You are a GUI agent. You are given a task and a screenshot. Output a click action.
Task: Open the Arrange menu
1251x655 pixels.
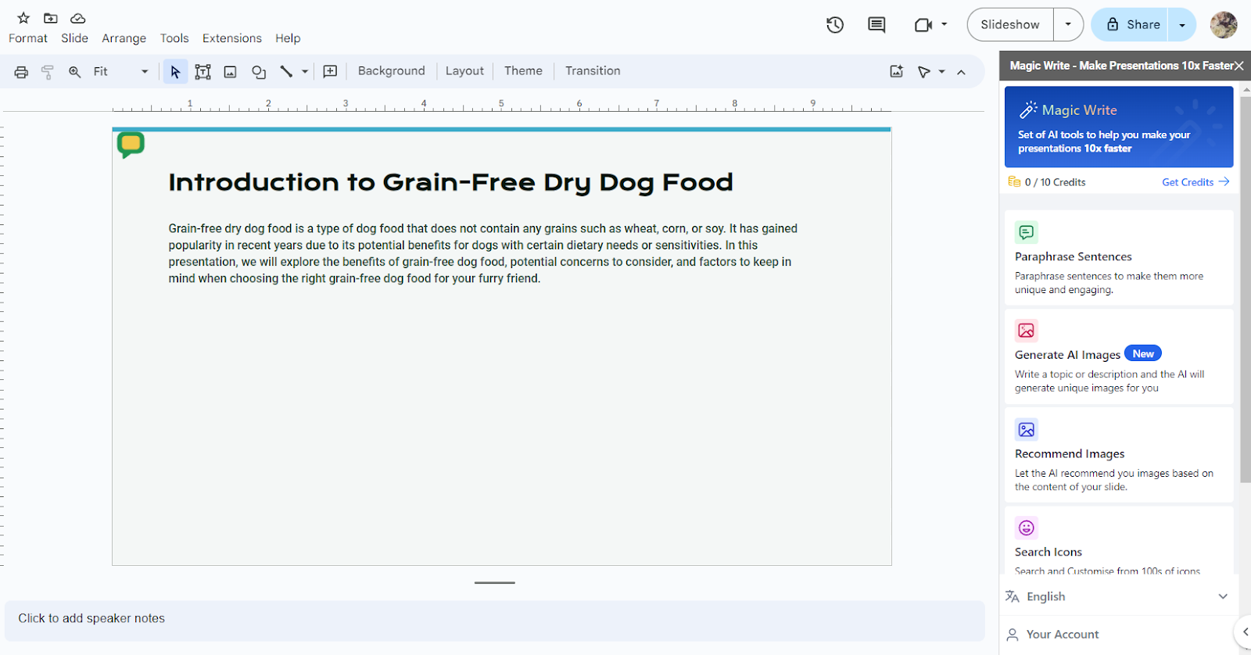[124, 38]
